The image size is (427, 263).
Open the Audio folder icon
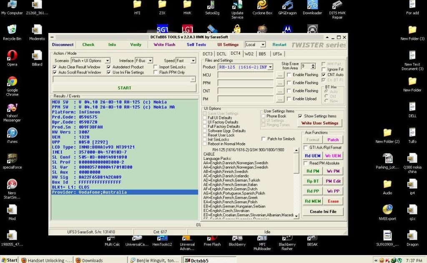tap(387, 187)
